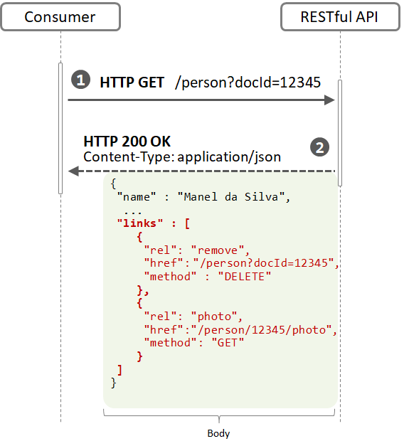
Task: Click the /person/12345/photo href value
Action: 262,330
